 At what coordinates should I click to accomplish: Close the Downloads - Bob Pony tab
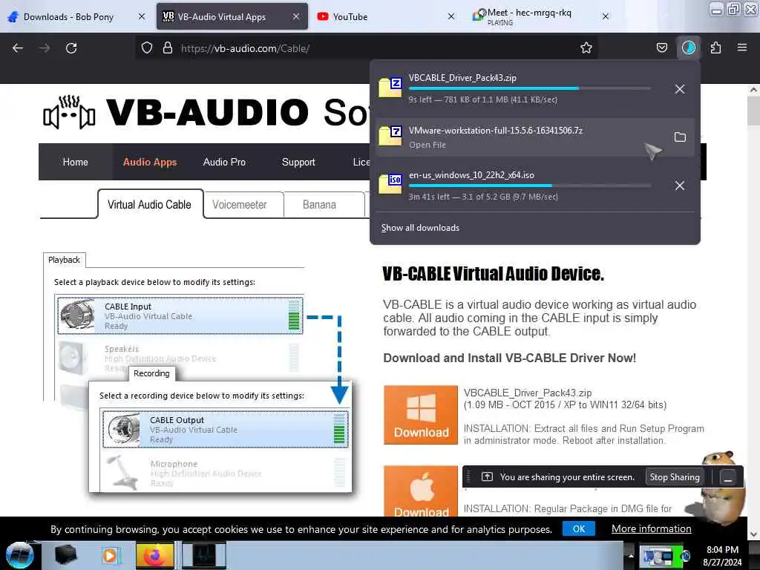(142, 16)
